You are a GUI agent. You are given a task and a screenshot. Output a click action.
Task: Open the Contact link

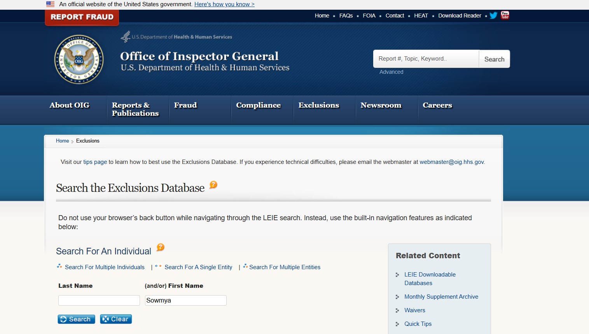pyautogui.click(x=395, y=16)
